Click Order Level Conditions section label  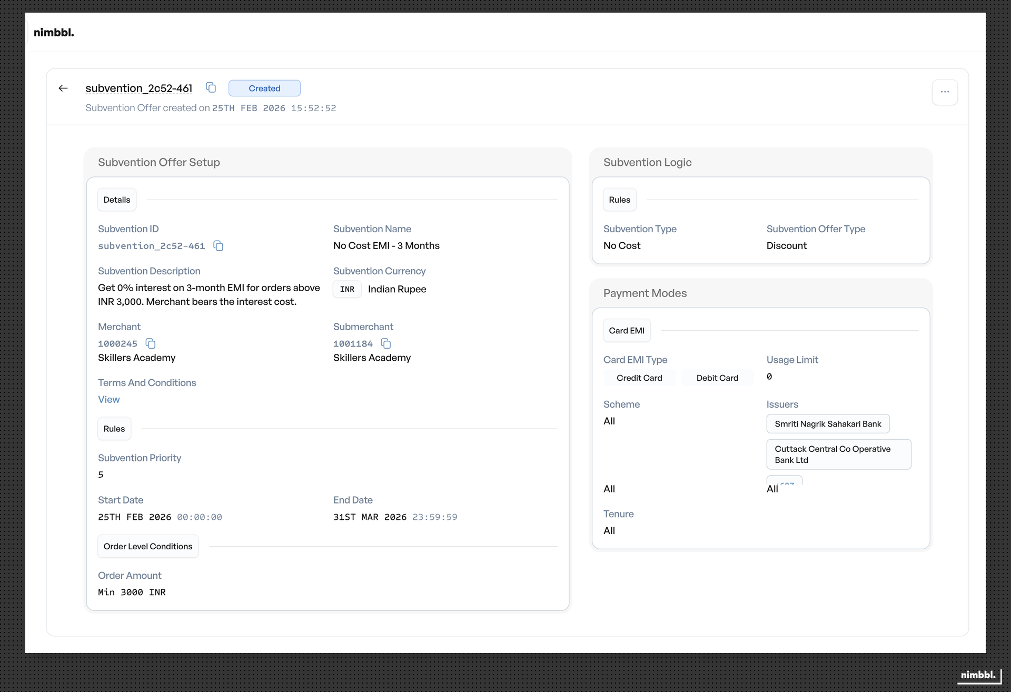pyautogui.click(x=148, y=547)
